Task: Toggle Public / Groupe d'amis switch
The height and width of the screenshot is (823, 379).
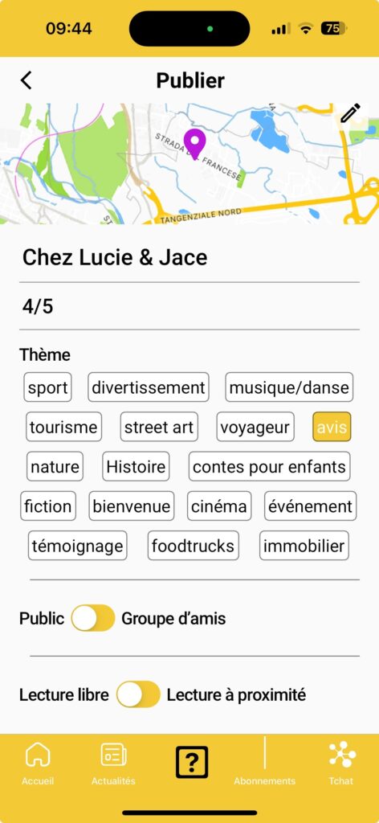Action: (93, 618)
